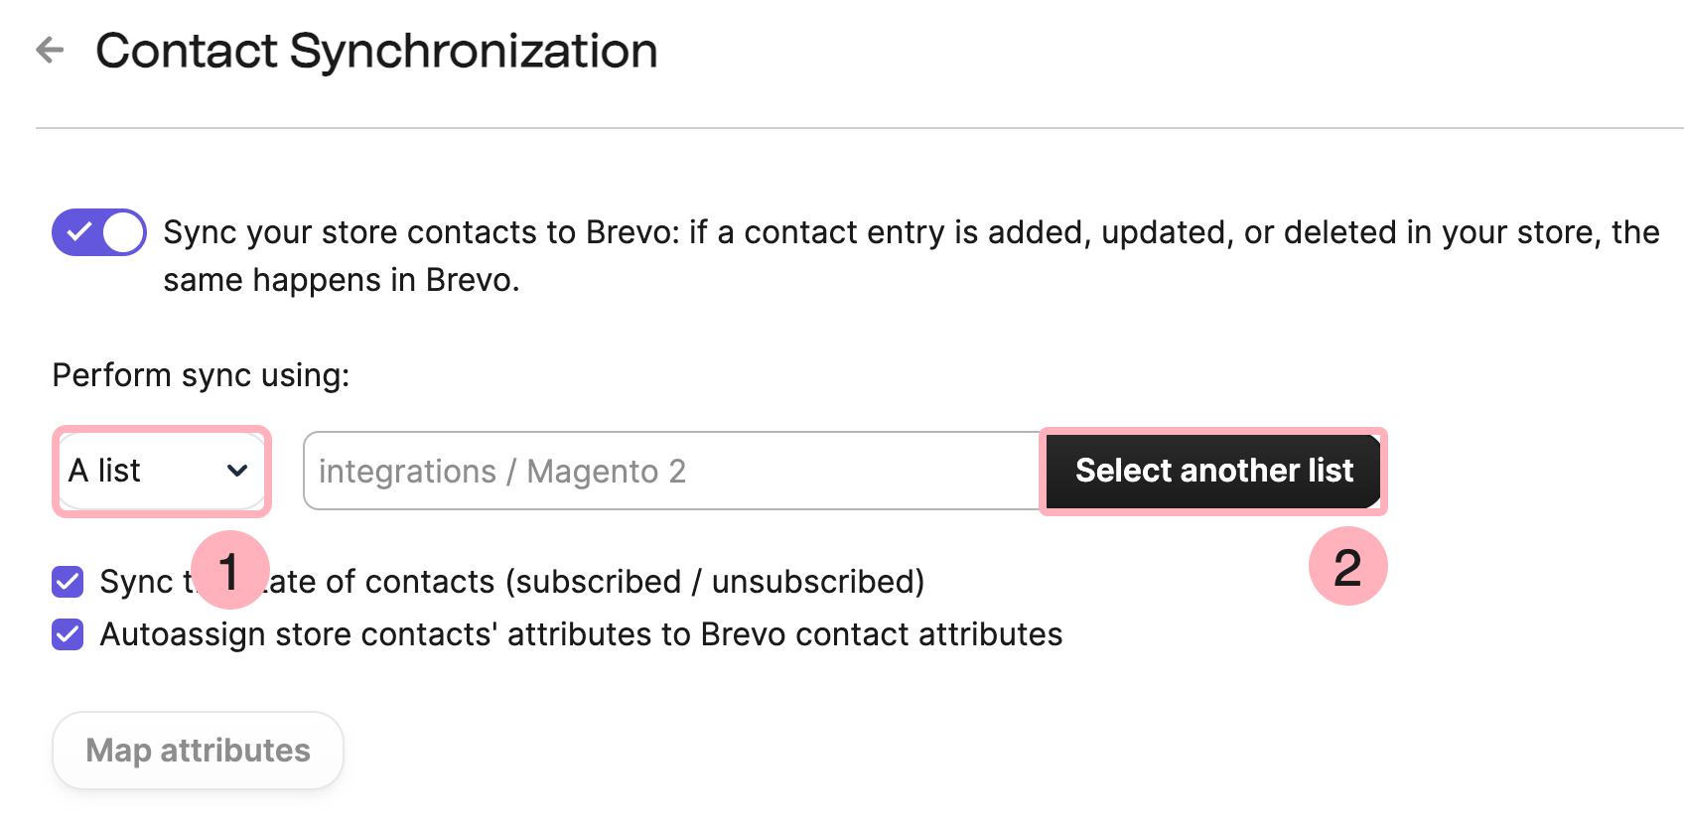Screen dimensions: 1684x828
Task: Click the white knob of the sync switch
Action: point(123,232)
